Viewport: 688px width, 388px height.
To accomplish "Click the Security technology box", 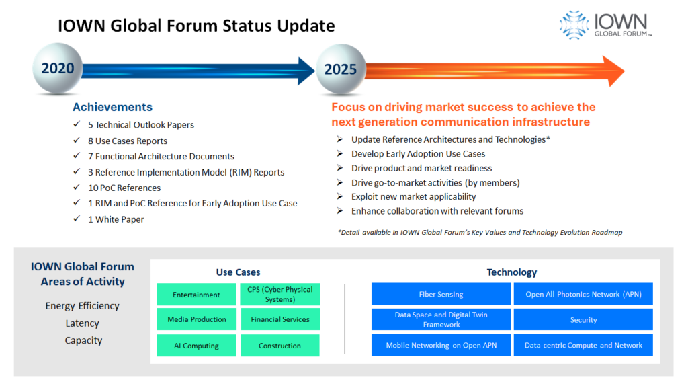I will click(x=583, y=320).
